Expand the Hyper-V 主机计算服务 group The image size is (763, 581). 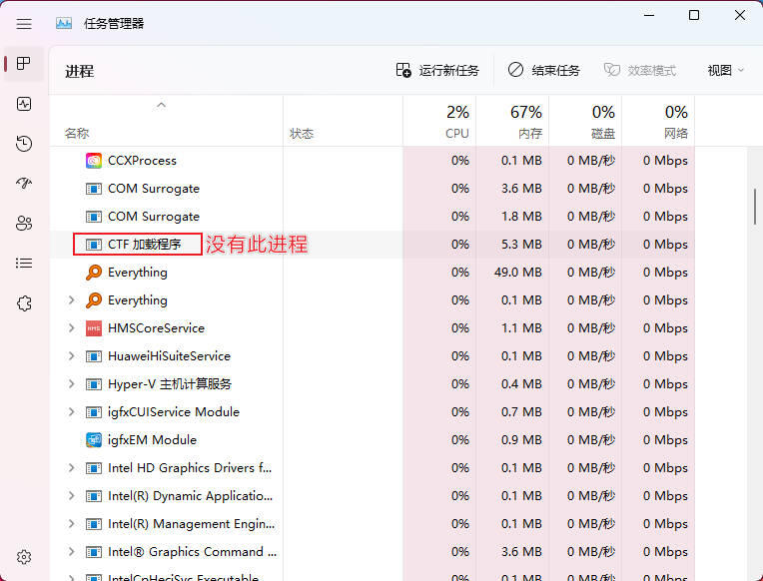tap(71, 384)
